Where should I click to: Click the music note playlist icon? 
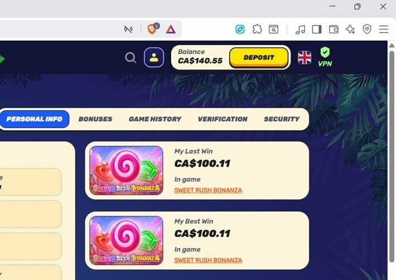[x=300, y=30]
